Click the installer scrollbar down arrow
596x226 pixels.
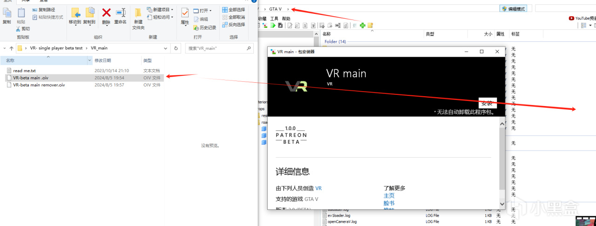click(x=502, y=204)
